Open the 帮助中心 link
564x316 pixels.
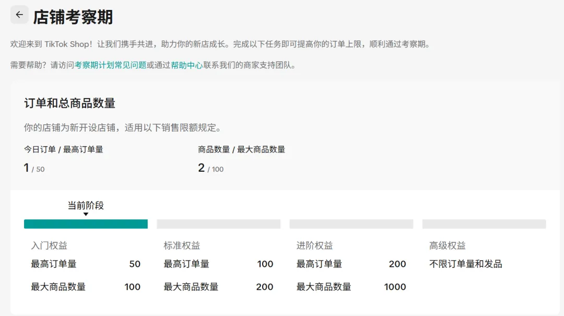[x=186, y=65]
